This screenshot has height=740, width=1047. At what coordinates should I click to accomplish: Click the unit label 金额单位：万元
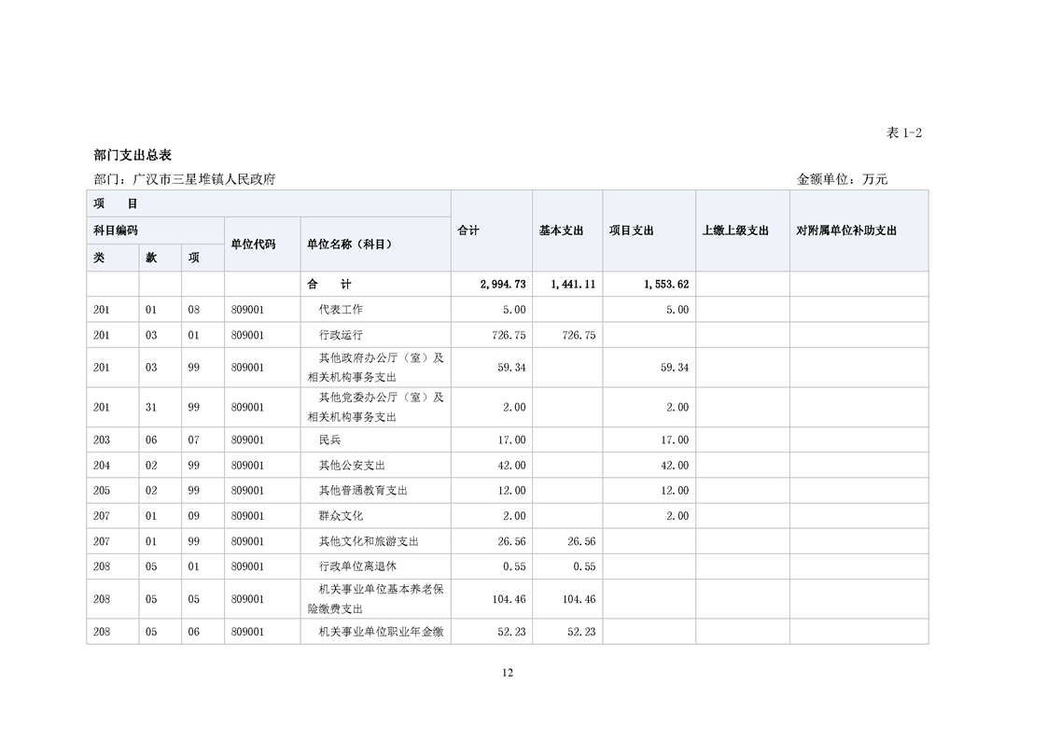point(842,179)
